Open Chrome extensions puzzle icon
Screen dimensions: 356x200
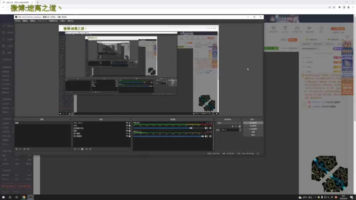[x=340, y=7]
